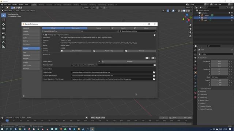The image size is (234, 131).
Task: Activate the Select Box tool
Action: [x=3, y=15]
